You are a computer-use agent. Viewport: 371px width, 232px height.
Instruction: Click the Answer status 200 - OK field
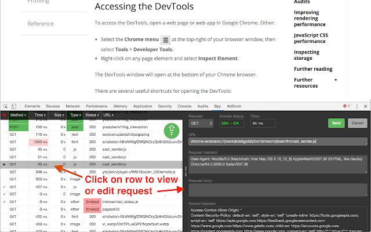click(232, 124)
